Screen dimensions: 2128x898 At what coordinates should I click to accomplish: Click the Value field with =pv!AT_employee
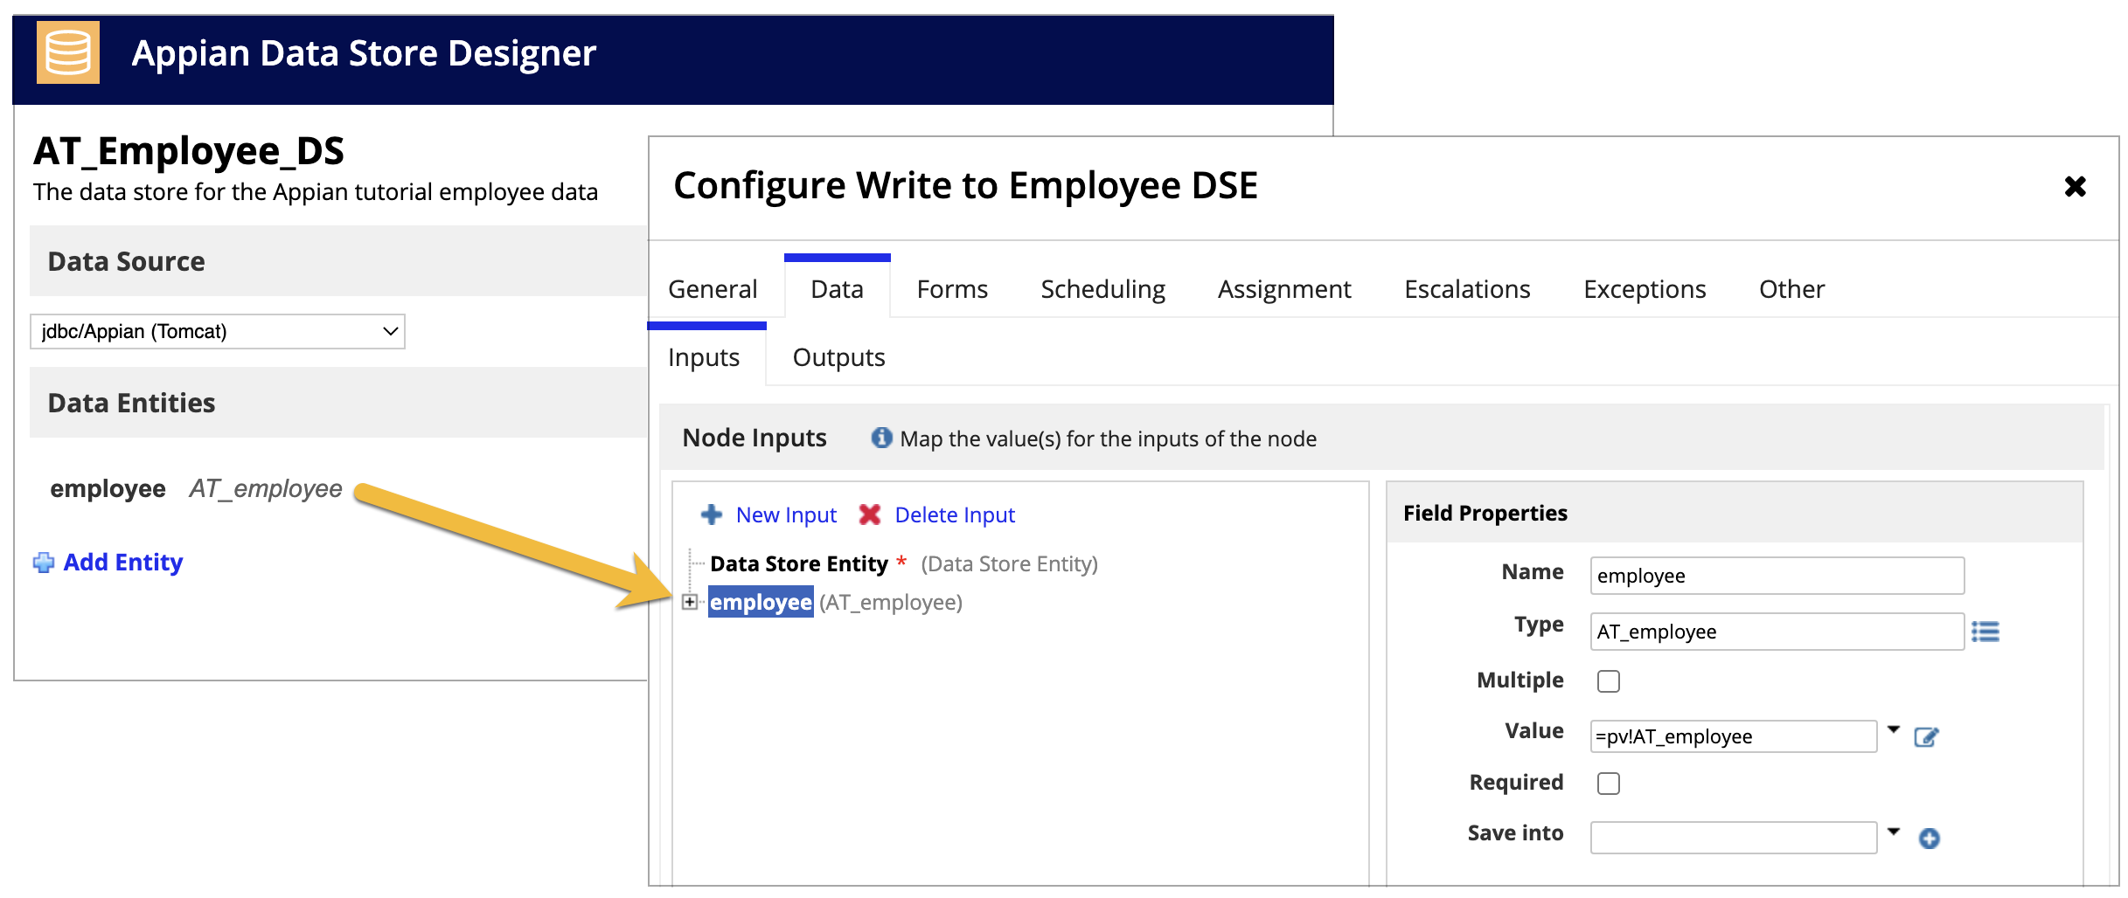click(1733, 736)
